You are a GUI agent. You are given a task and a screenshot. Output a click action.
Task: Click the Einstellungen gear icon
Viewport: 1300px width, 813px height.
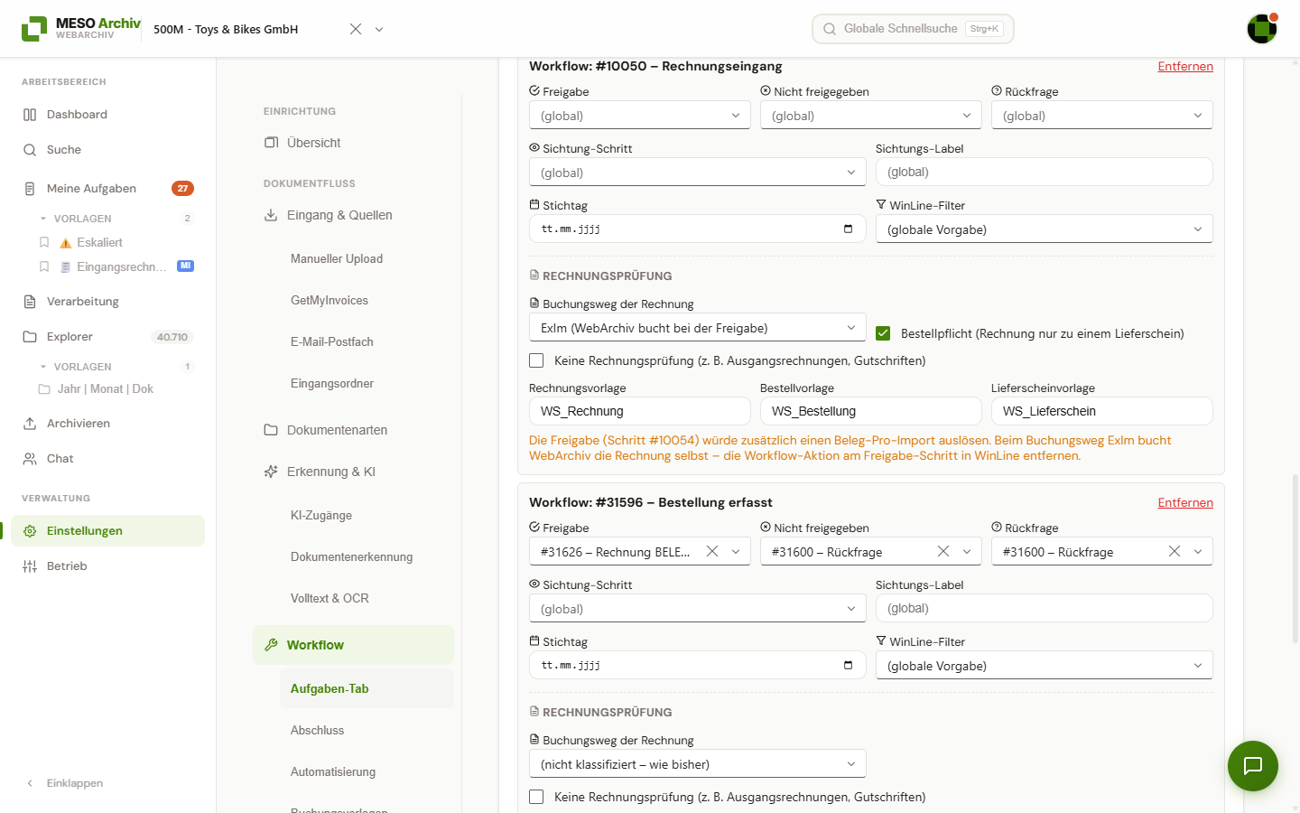(30, 531)
